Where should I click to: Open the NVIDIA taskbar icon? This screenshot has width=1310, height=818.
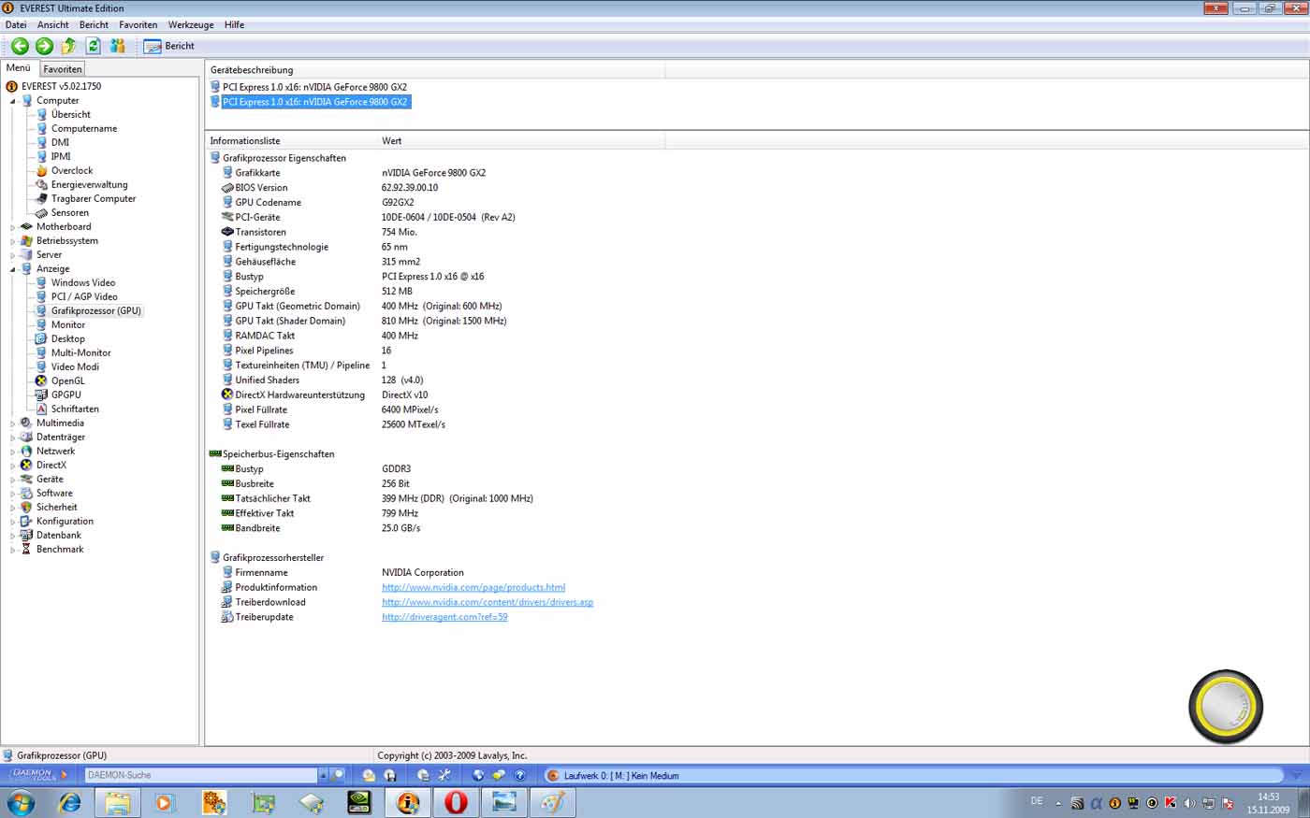(x=358, y=802)
